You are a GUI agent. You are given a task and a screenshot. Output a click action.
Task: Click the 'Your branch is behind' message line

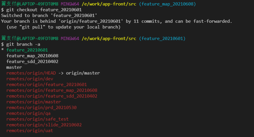tap(117, 21)
